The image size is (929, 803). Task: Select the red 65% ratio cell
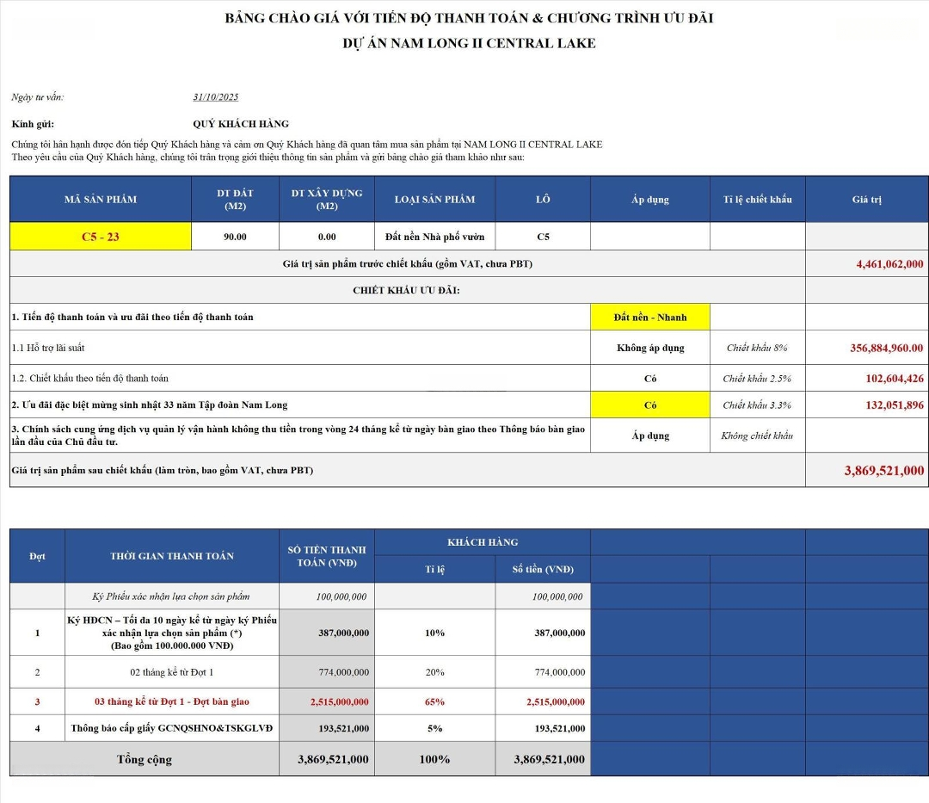[434, 702]
